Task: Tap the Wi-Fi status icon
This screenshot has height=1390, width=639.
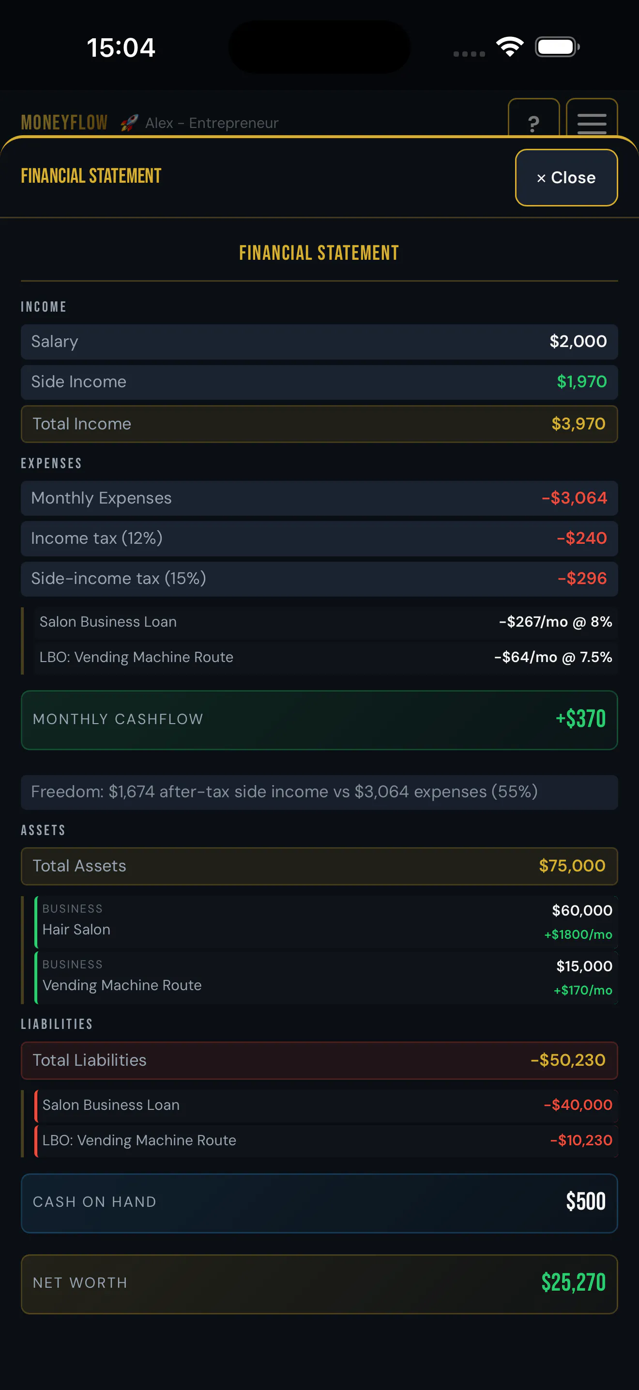Action: tap(510, 47)
